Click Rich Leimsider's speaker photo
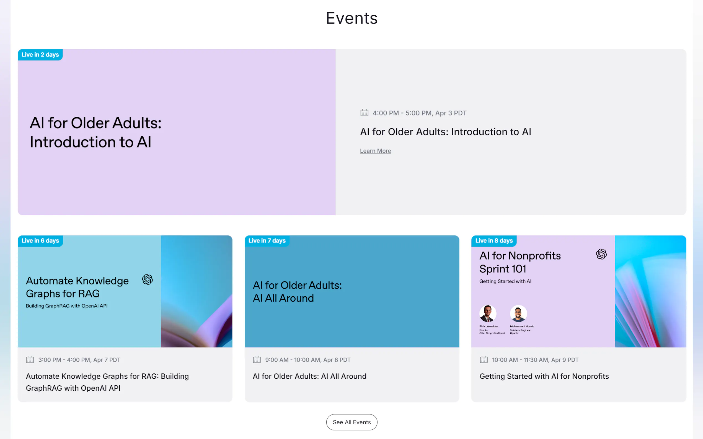Screen dimensions: 703x439 [488, 313]
